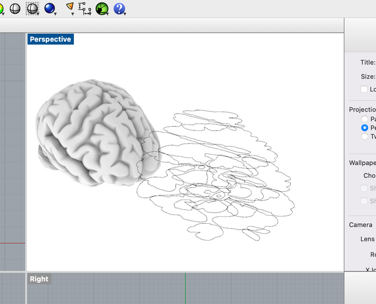The image size is (376, 304).
Task: Select the wireframe sphere with grid icon
Action: 31,8
